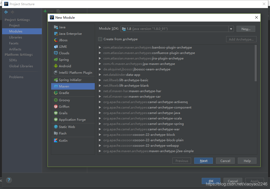Expand net.databinder data-app entry
The width and height of the screenshot is (270, 189).
pyautogui.click(x=100, y=75)
